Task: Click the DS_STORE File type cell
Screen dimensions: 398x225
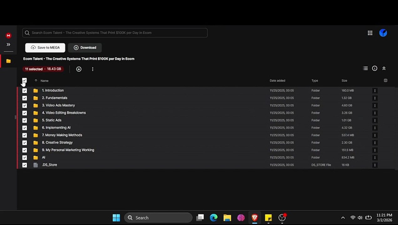Action: click(x=321, y=165)
